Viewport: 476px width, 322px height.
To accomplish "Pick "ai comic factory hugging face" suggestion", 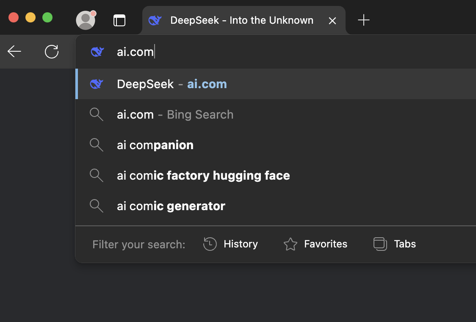I will [203, 175].
